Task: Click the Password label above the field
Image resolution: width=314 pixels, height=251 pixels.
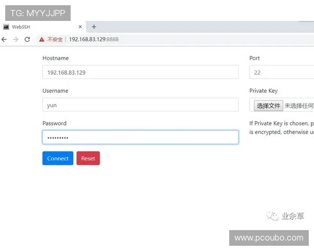Action: (54, 123)
